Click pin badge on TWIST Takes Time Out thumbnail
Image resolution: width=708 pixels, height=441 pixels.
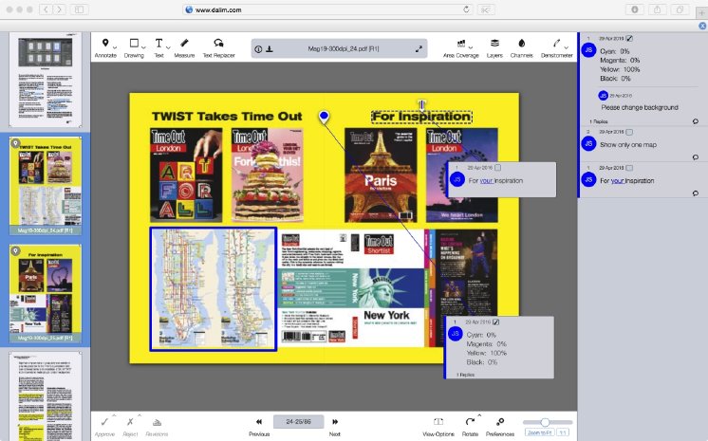click(16, 143)
